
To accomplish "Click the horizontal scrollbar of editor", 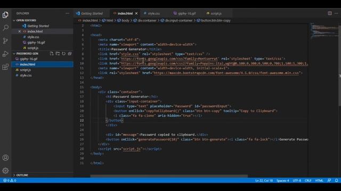I will [169, 176].
